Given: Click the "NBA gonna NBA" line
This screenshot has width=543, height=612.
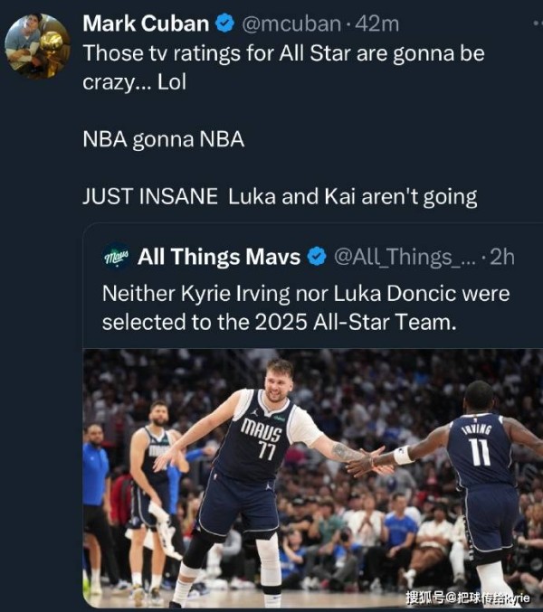Looking at the screenshot, I should point(163,140).
